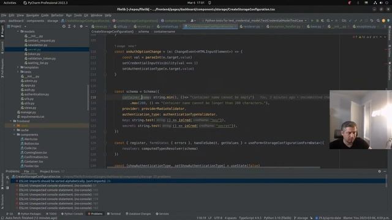This screenshot has width=392, height=220.
Task: Open the Tools menu
Action: (78, 15)
